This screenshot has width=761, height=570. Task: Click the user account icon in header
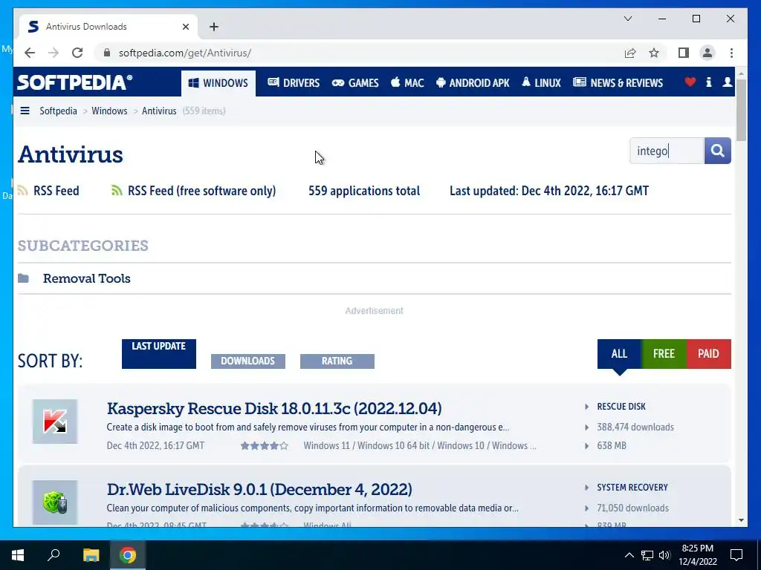tap(727, 82)
